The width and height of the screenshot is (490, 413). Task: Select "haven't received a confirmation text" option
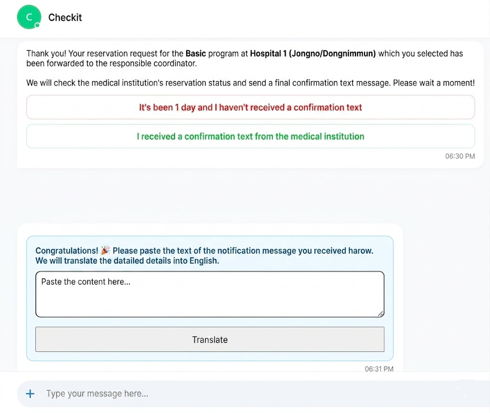click(x=250, y=108)
